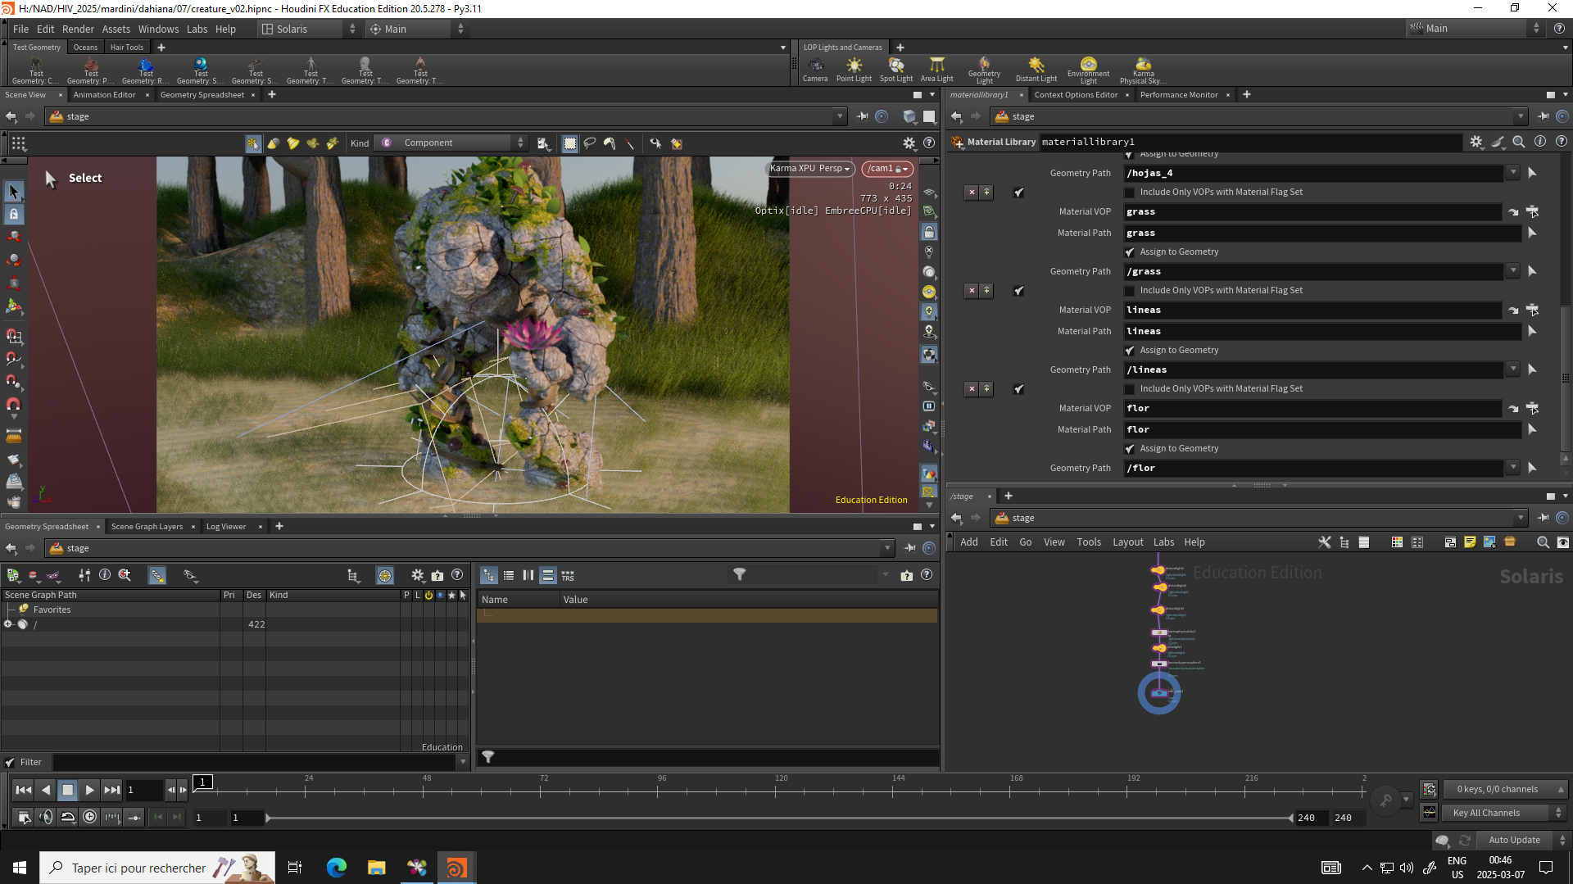Activate the Select tool in viewport sidebar
This screenshot has width=1573, height=884.
(x=14, y=192)
